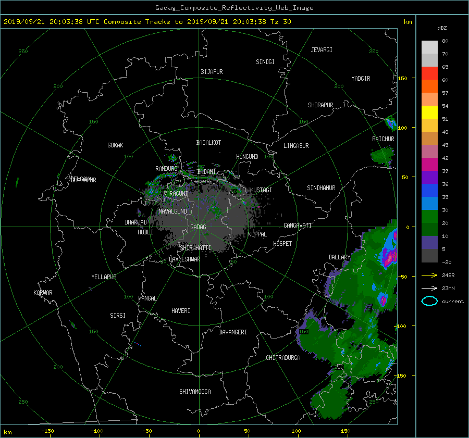Click the green 20 dBZ legend swatch
The height and width of the screenshot is (438, 469).
(429, 216)
